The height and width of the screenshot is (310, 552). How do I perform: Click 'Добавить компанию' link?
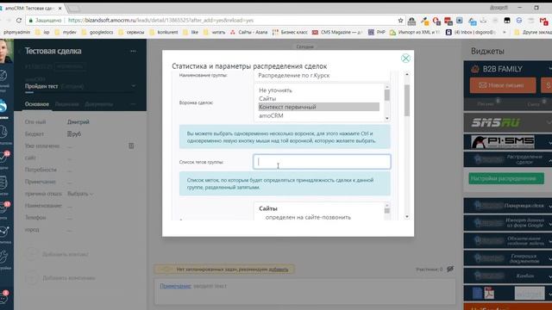pos(69,278)
